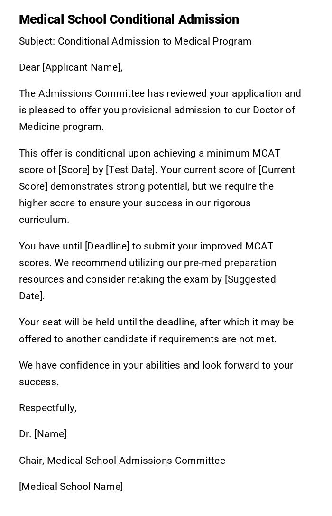Select the [Medical School Name] placeholder
Screen dimensions: 332x516
tap(71, 487)
